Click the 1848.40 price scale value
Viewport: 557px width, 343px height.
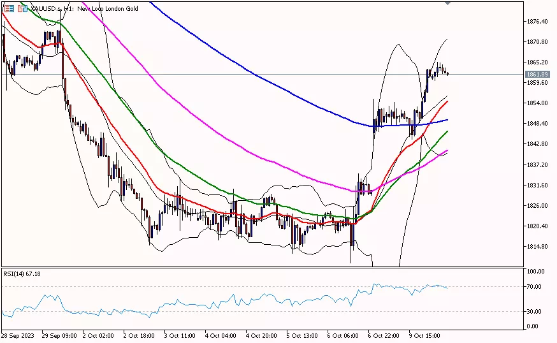point(537,123)
